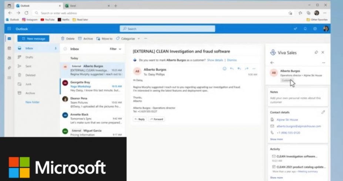
Task: Select the Drafts folder
Action: 29,57
